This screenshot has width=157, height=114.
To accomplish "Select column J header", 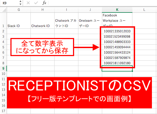I will [x=90, y=10].
